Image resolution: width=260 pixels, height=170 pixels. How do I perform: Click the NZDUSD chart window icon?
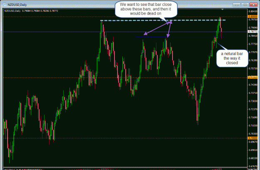(5, 5)
